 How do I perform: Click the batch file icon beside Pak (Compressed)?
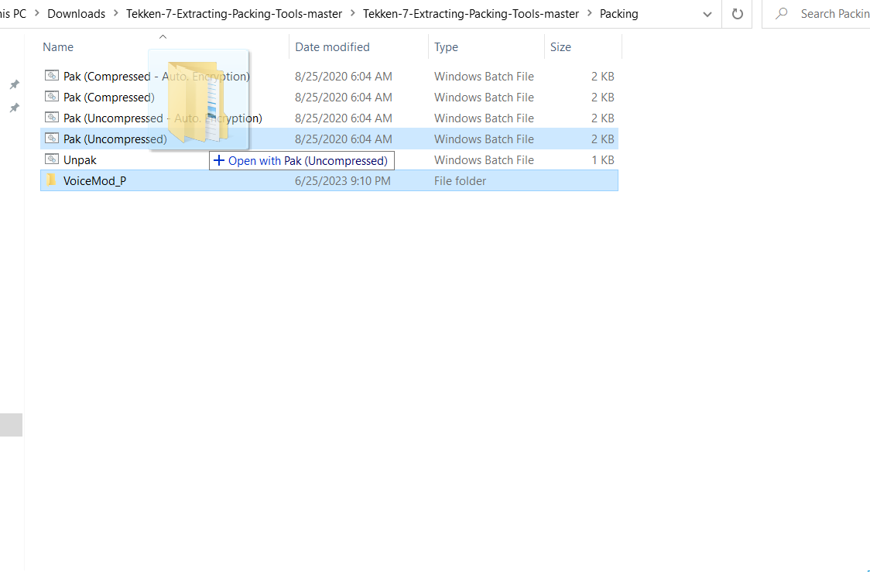(52, 97)
